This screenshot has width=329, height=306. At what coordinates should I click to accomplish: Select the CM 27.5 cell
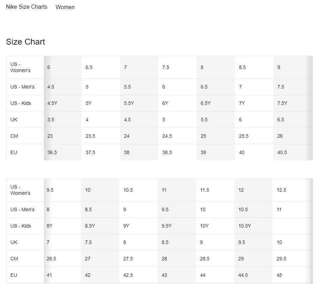click(x=138, y=259)
